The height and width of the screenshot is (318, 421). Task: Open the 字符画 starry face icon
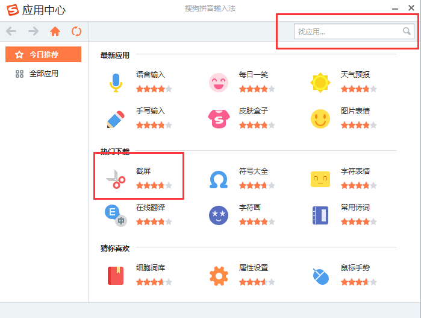tap(219, 215)
